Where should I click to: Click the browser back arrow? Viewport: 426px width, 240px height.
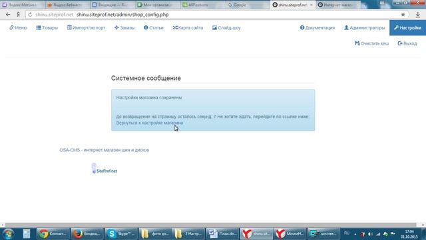tap(8, 15)
